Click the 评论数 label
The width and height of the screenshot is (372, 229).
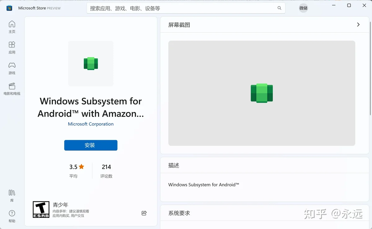[x=106, y=176]
